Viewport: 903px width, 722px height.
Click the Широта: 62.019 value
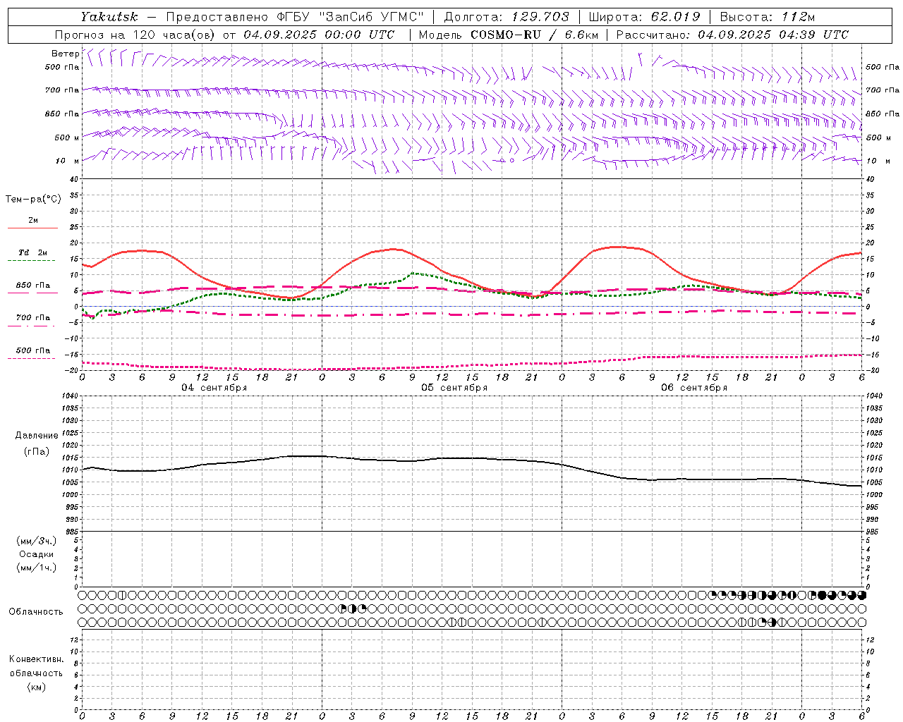click(x=644, y=16)
